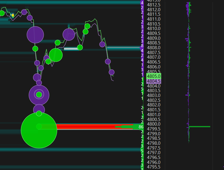Screen dimensions: 224x170
Task: Click the size 5 beside price 4797.0
Action: click(x=142, y=151)
